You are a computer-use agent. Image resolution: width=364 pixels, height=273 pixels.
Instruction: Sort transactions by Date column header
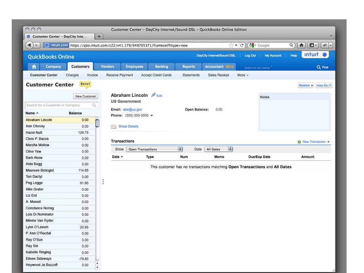[117, 157]
